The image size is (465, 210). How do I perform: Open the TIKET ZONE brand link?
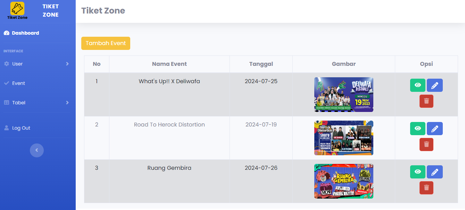[50, 11]
